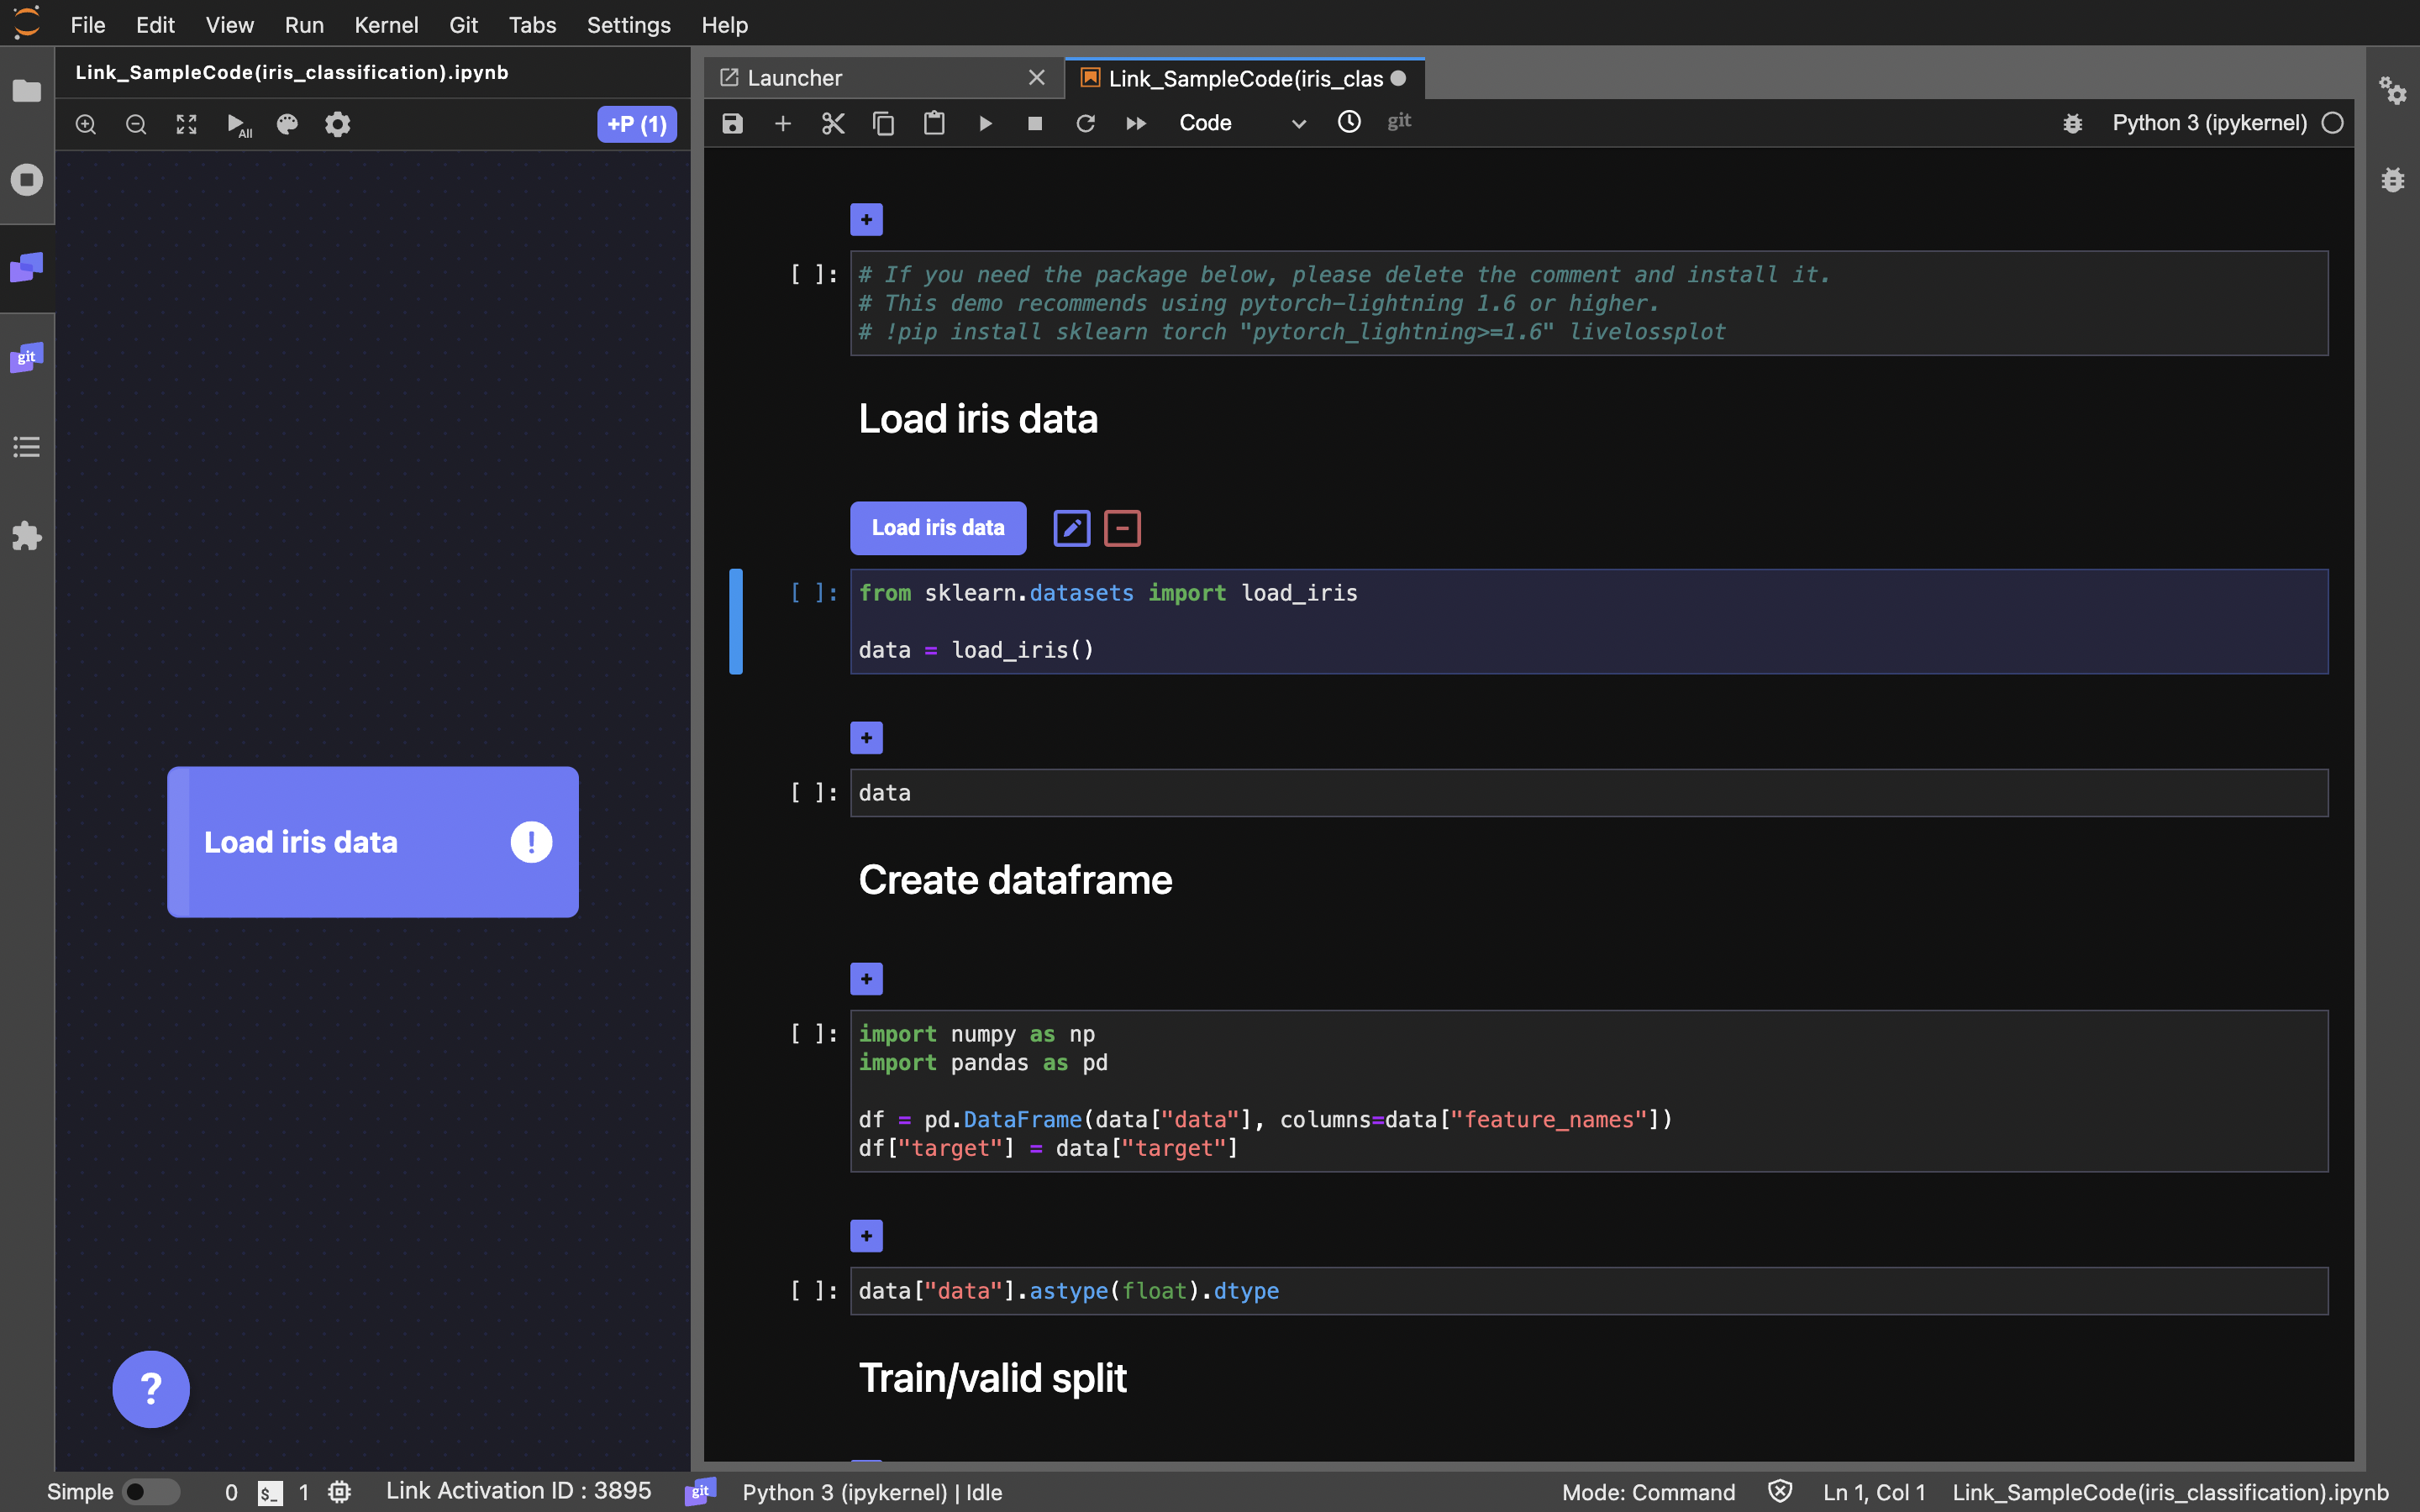Remove Load iris data component with minus
2420x1512 pixels.
(x=1122, y=528)
